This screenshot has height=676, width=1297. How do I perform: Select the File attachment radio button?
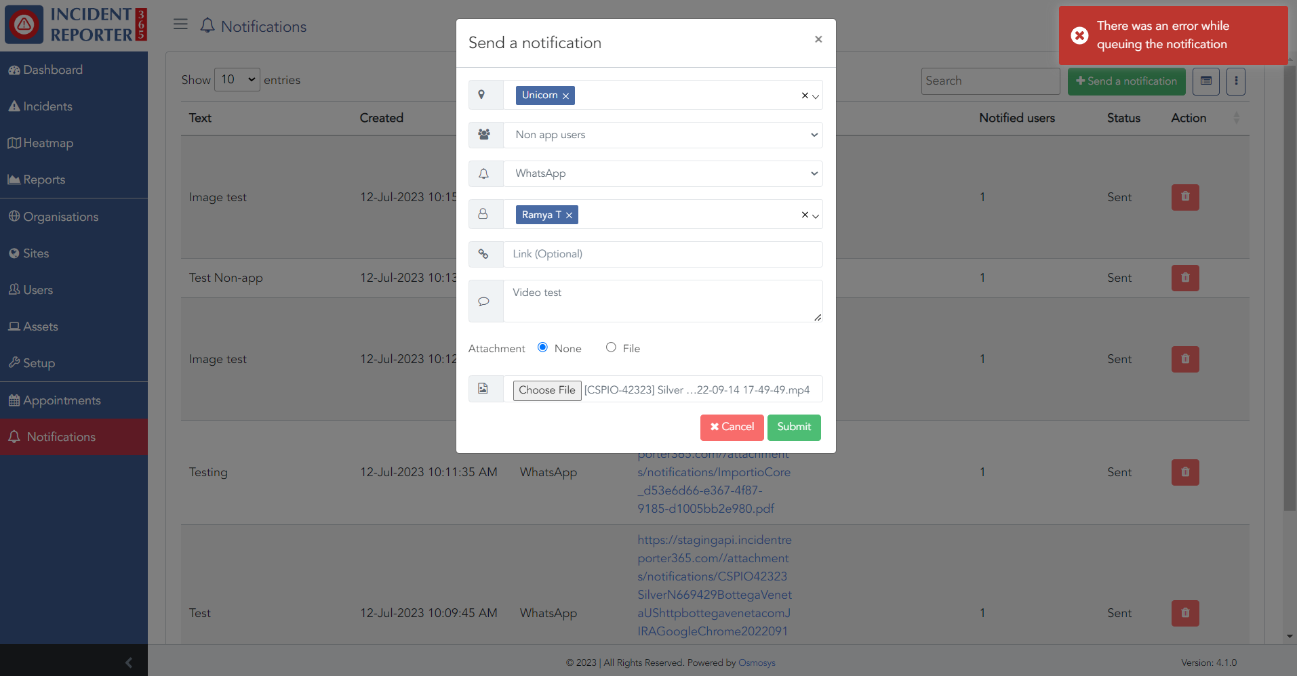point(611,347)
